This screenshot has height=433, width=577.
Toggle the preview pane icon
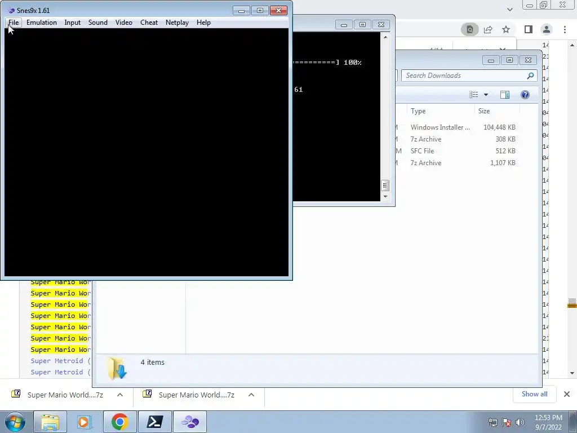click(x=504, y=95)
